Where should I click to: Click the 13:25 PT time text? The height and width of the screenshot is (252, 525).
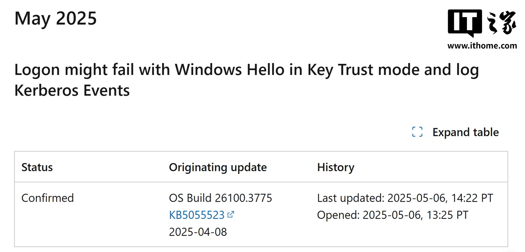[447, 215]
